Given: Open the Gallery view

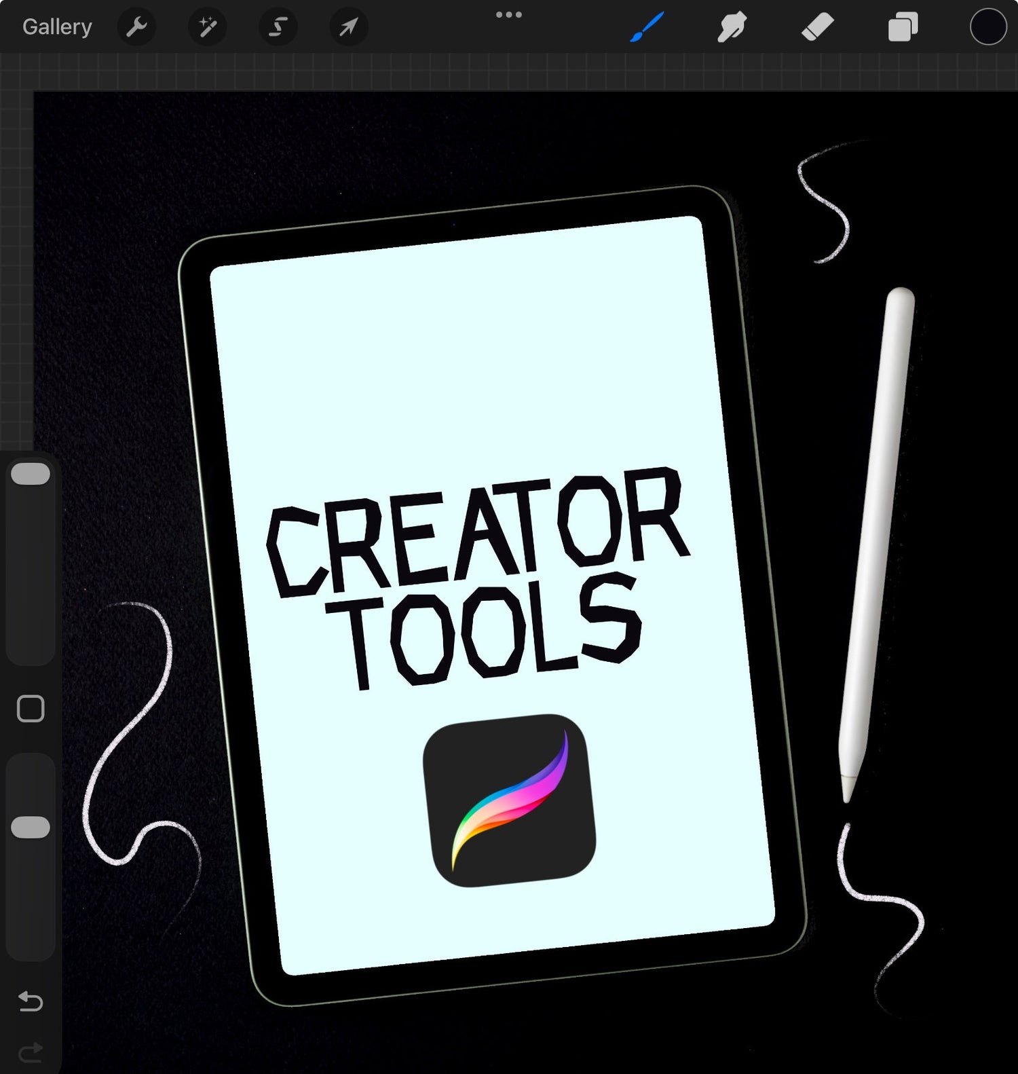Looking at the screenshot, I should [x=57, y=27].
